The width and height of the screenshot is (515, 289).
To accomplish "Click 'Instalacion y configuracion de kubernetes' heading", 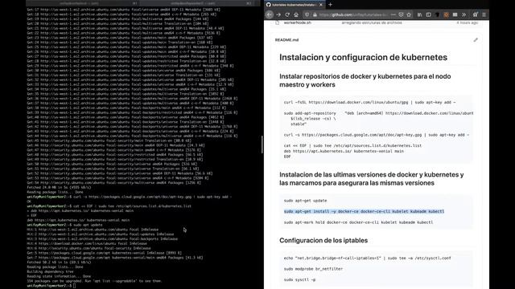I will tap(363, 57).
